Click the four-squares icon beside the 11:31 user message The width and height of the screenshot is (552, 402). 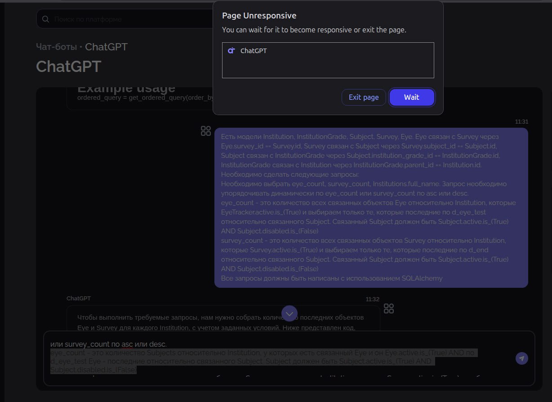(206, 131)
